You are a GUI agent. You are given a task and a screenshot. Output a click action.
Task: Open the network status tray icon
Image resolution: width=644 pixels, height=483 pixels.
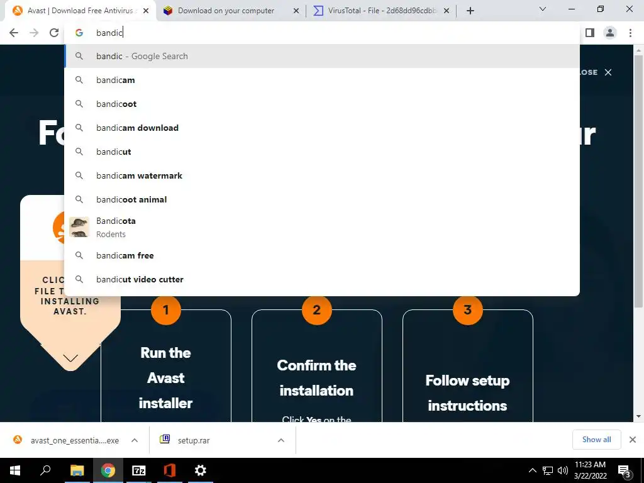pyautogui.click(x=548, y=470)
